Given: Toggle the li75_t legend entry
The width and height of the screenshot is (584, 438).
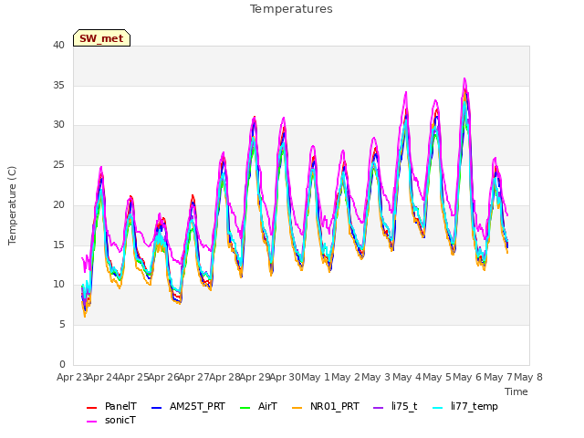Looking at the screenshot, I should (x=395, y=406).
